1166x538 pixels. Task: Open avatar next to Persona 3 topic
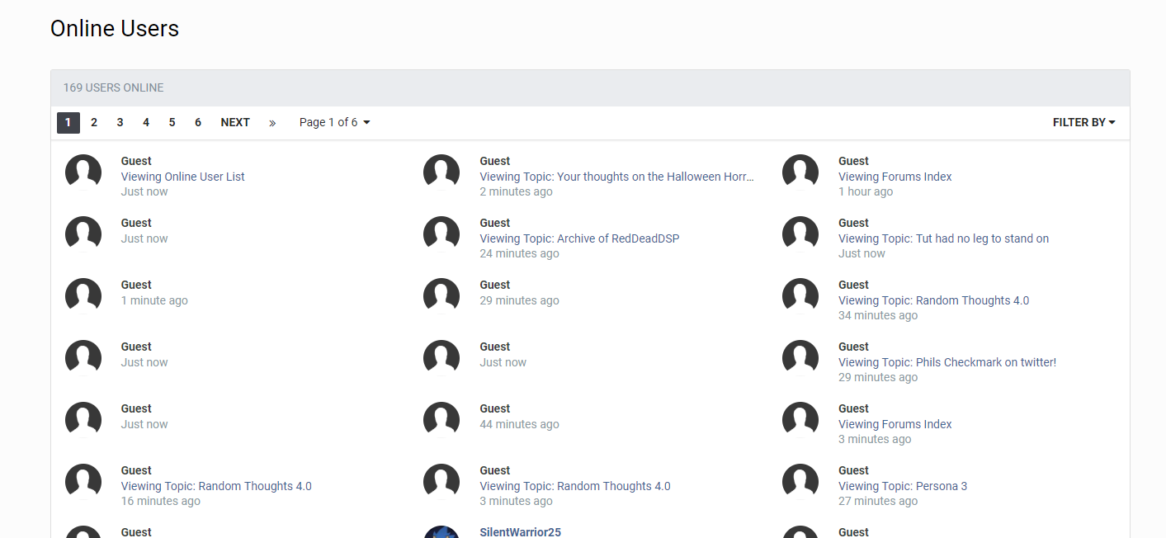(x=800, y=481)
